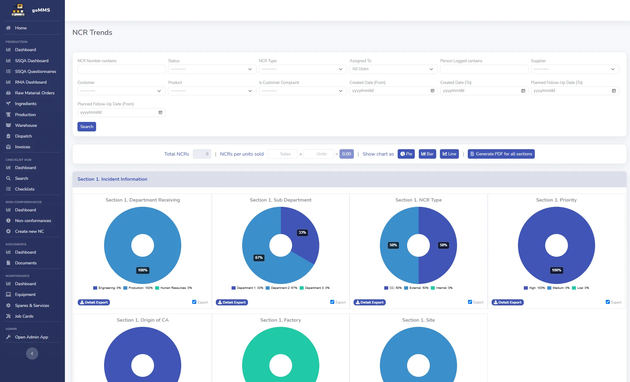630x382 pixels.
Task: Open the Documents Dashboard menu item
Action: (25, 252)
